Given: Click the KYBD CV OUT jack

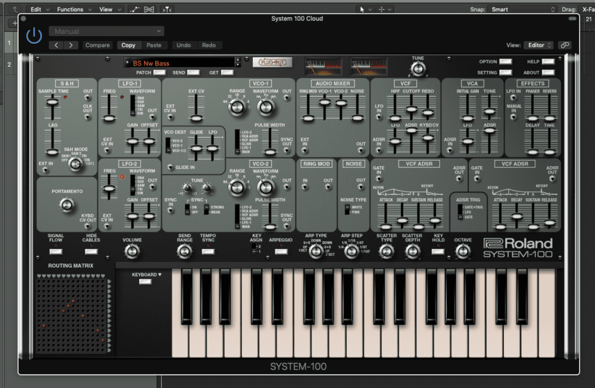Looking at the screenshot, I should click(88, 226).
